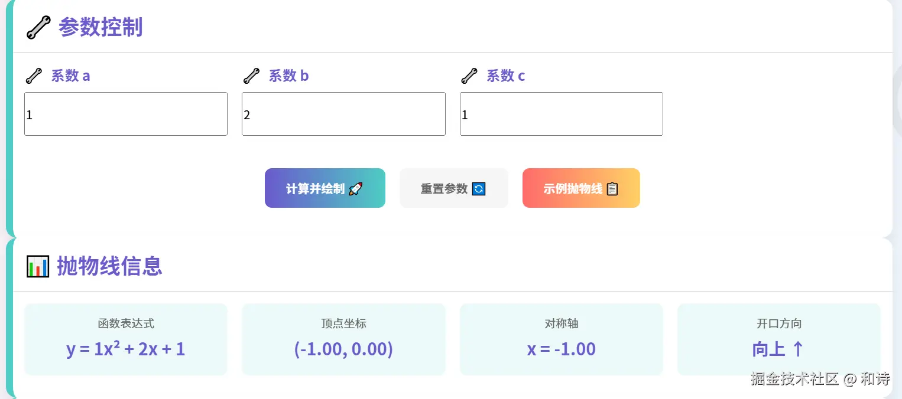
Task: Select the 顶点坐标 info card
Action: (343, 339)
